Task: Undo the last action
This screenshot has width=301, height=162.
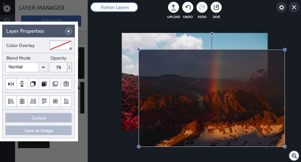Action: 188,7
